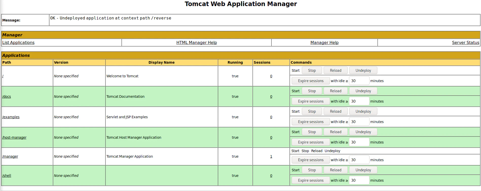Reload the /shell application
Image resolution: width=481 pixels, height=191 pixels.
tap(336, 170)
